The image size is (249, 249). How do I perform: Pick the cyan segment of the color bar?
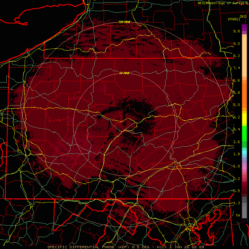tap(244, 152)
